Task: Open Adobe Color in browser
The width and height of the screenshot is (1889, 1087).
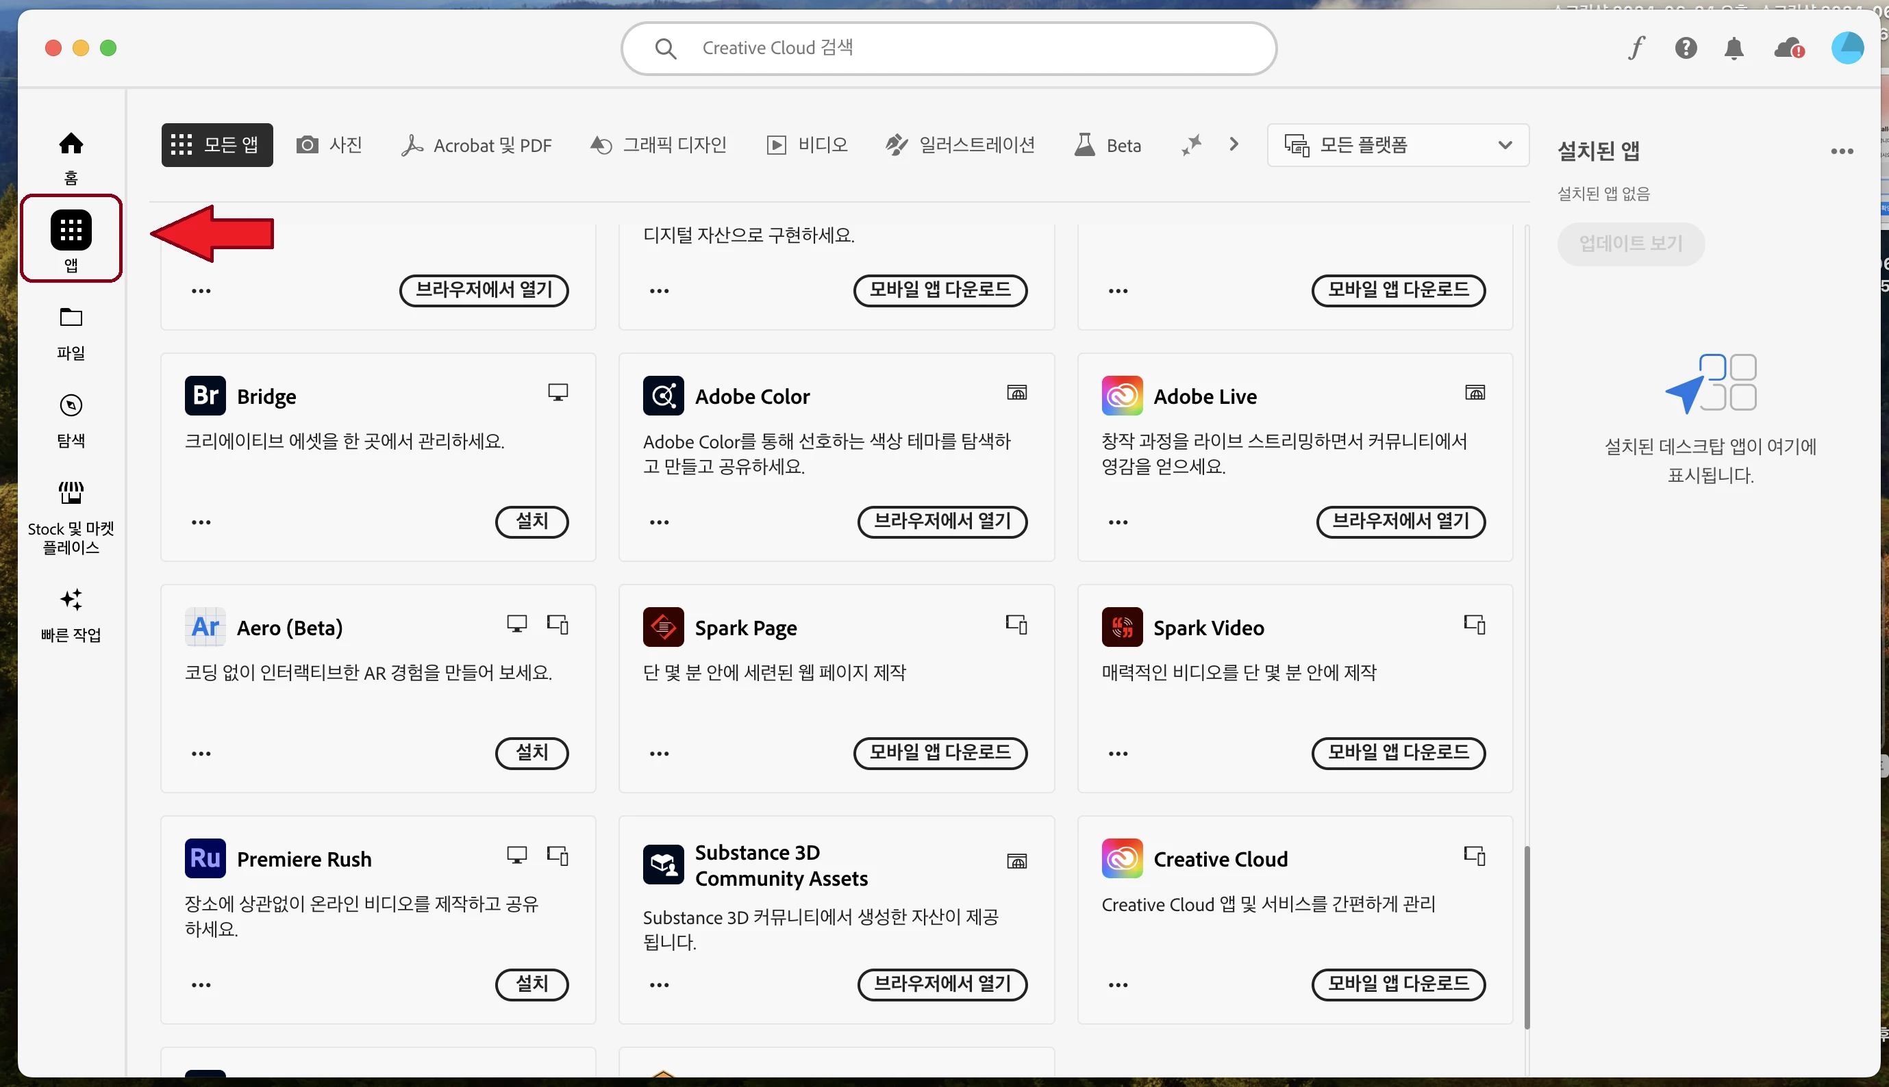Action: (942, 521)
